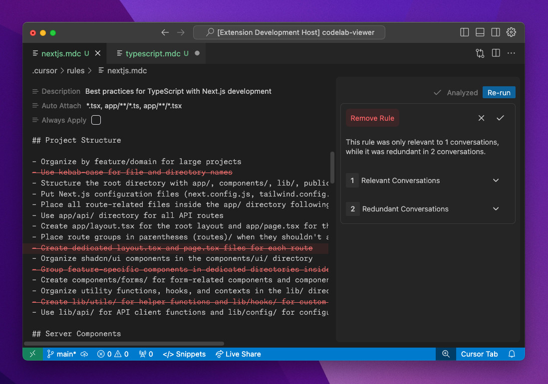Click the zoom magnifier status bar icon
The height and width of the screenshot is (384, 548).
[446, 354]
